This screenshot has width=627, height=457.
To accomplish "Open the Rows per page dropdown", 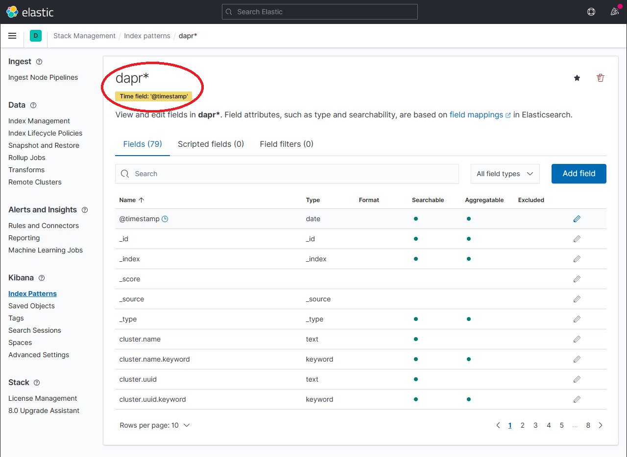I will [x=155, y=425].
